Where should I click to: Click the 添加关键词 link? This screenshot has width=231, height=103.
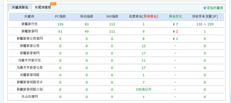click(x=215, y=8)
